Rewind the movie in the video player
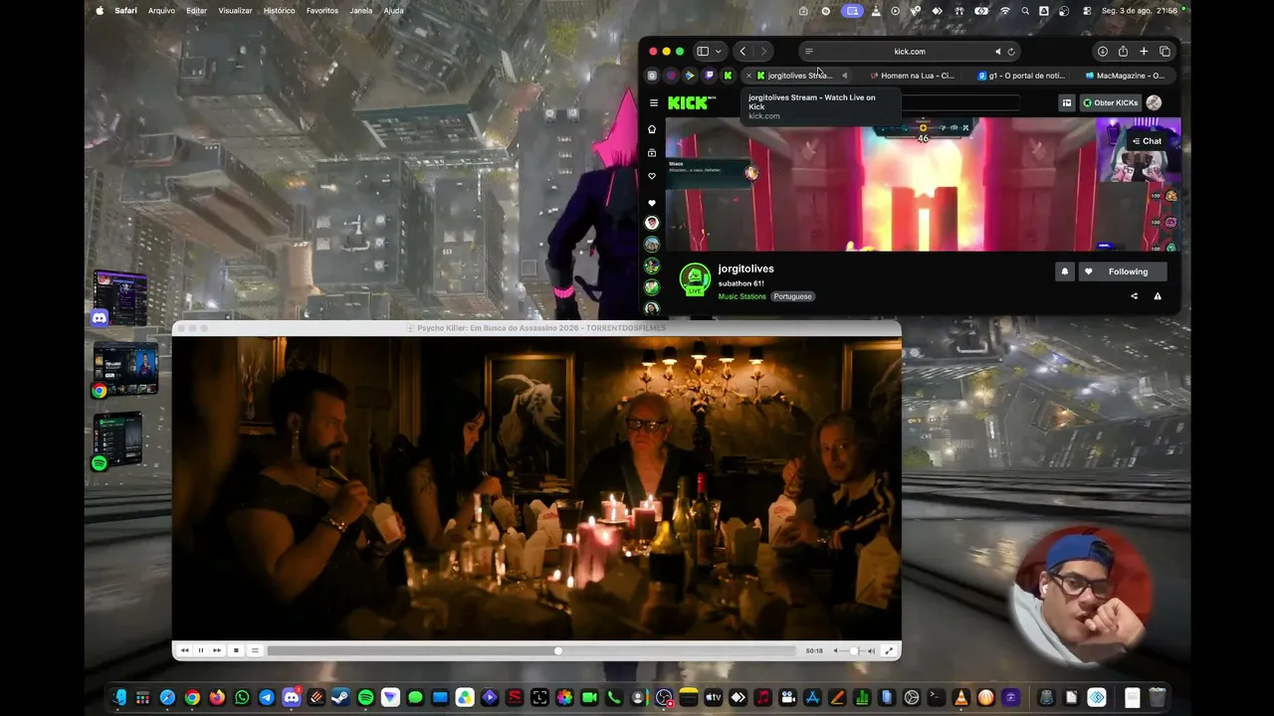Viewport: 1274px width, 716px height. tap(184, 650)
